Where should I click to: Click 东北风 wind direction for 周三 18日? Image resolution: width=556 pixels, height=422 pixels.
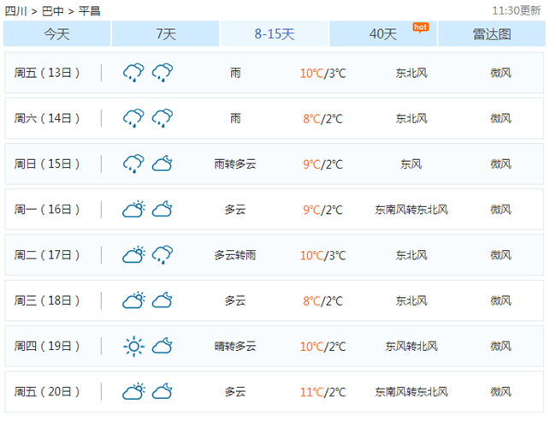pyautogui.click(x=411, y=301)
